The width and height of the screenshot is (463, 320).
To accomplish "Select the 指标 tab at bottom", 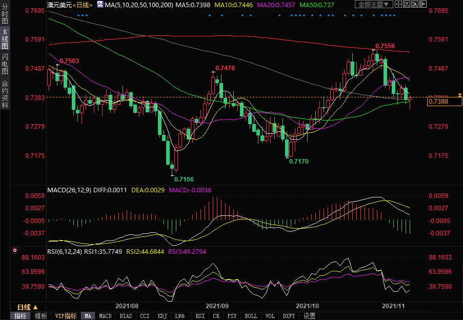I will (x=21, y=316).
